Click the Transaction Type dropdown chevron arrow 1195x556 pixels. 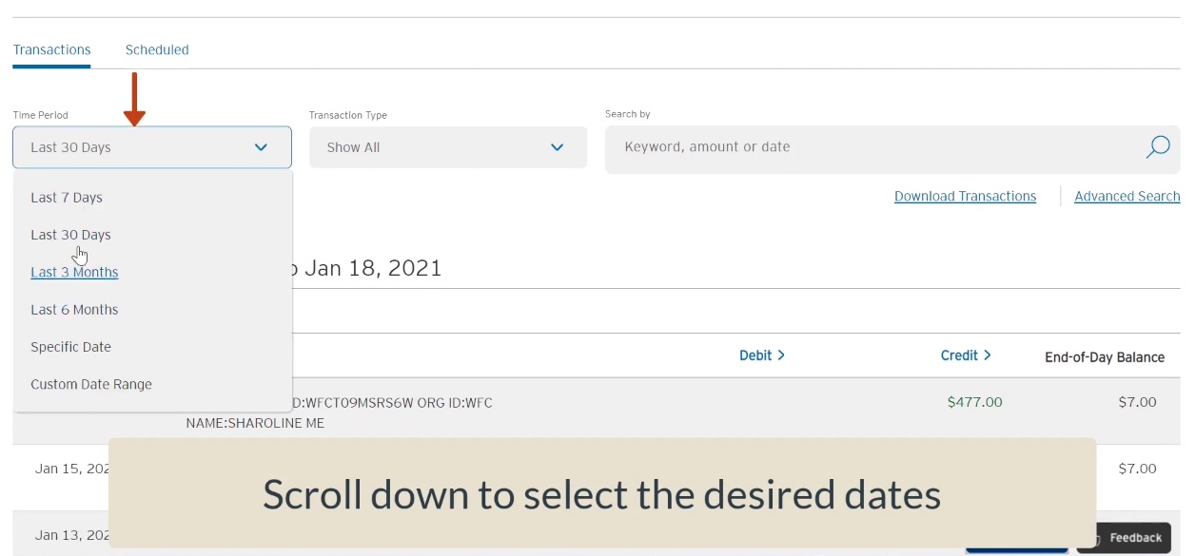click(x=558, y=147)
